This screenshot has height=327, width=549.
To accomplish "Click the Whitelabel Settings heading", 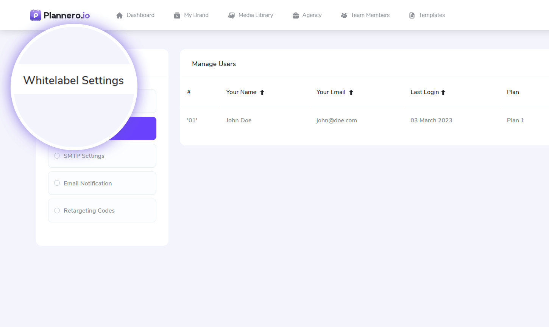I will click(x=73, y=80).
